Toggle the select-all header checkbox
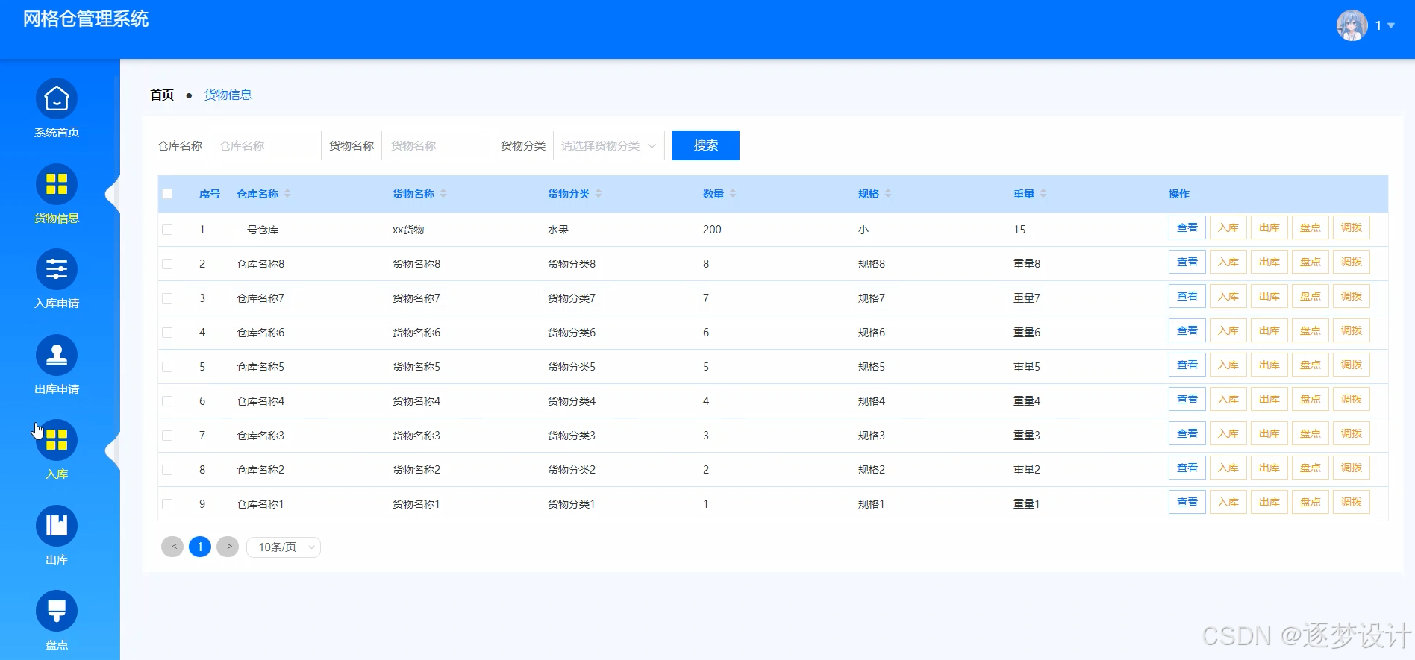 167,194
